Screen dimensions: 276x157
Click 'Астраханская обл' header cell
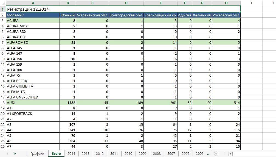pyautogui.click(x=92, y=15)
